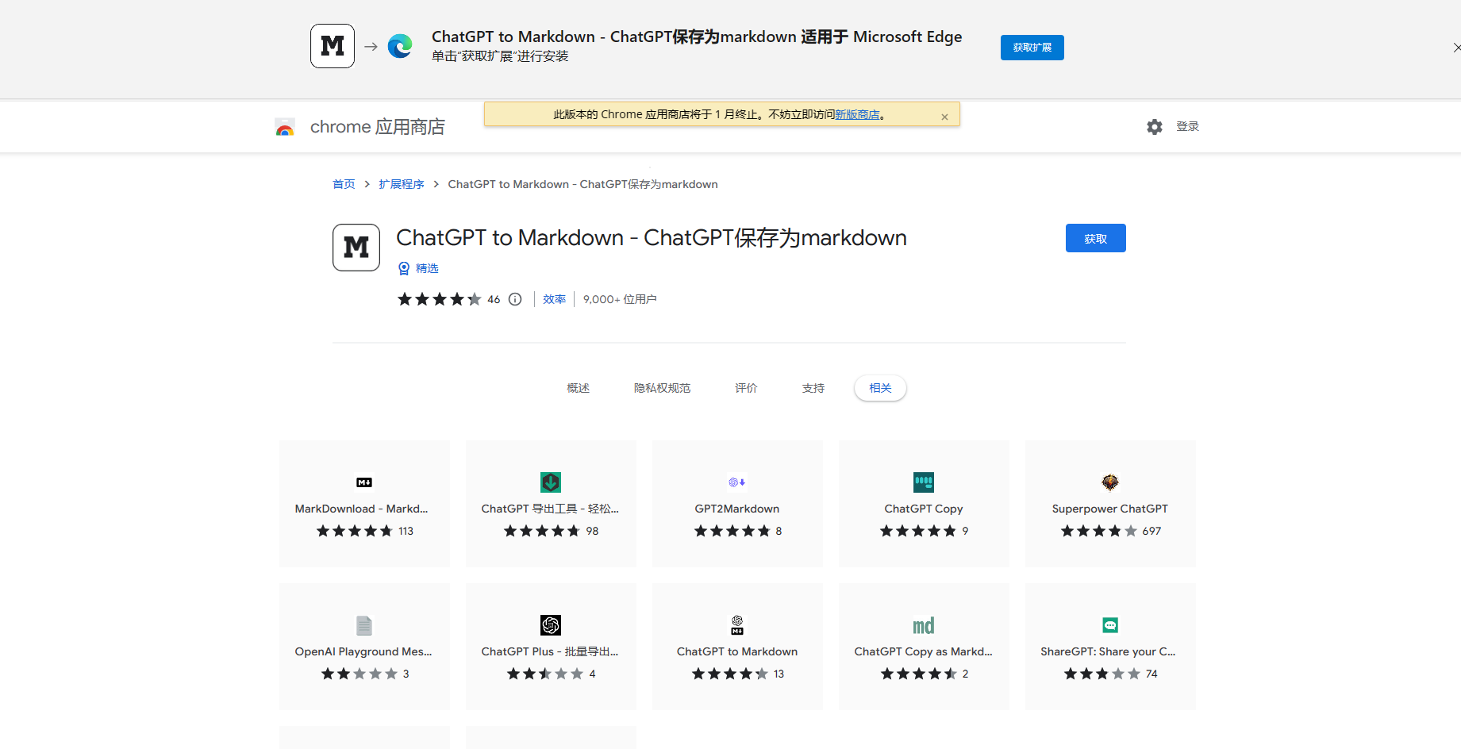This screenshot has height=749, width=1461.
Task: Switch to the 支持 tab
Action: (813, 388)
